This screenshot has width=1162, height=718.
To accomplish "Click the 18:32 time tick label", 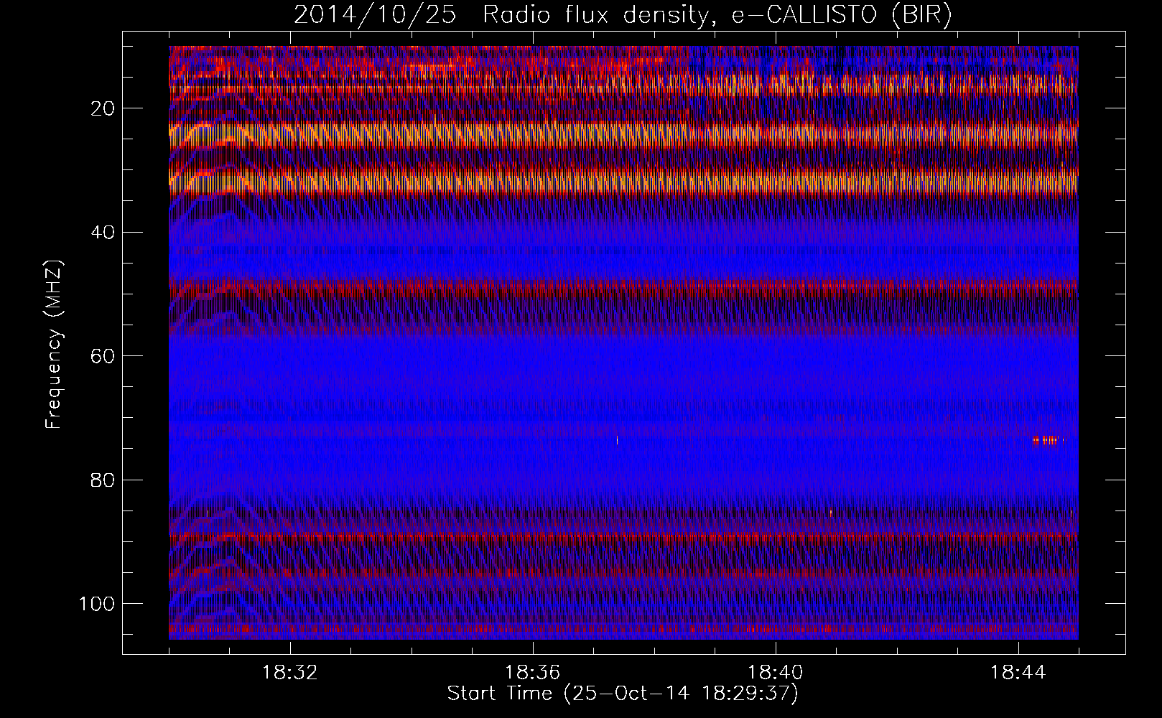I will point(290,673).
